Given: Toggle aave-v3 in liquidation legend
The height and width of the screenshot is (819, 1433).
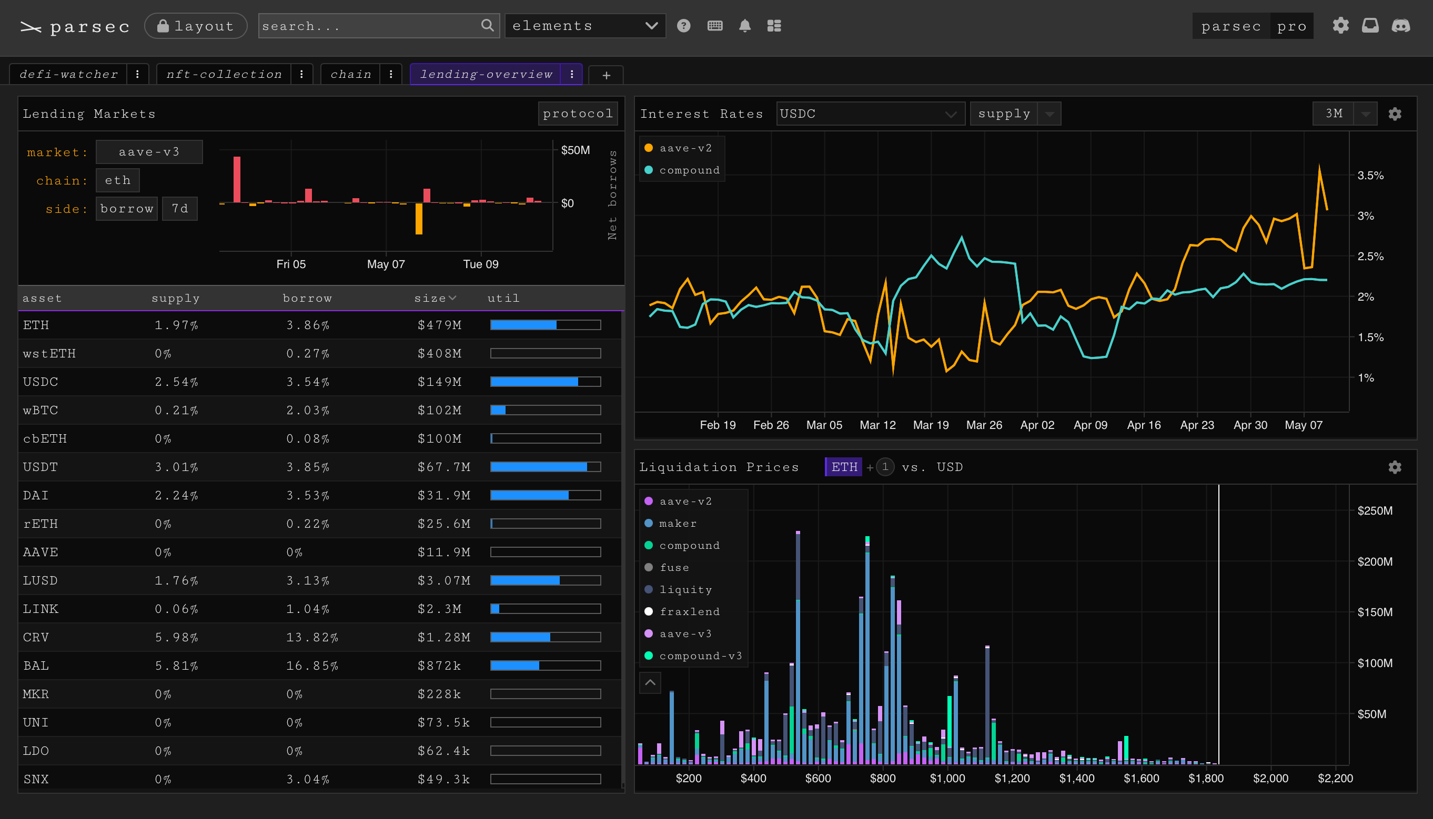Looking at the screenshot, I should pos(679,634).
